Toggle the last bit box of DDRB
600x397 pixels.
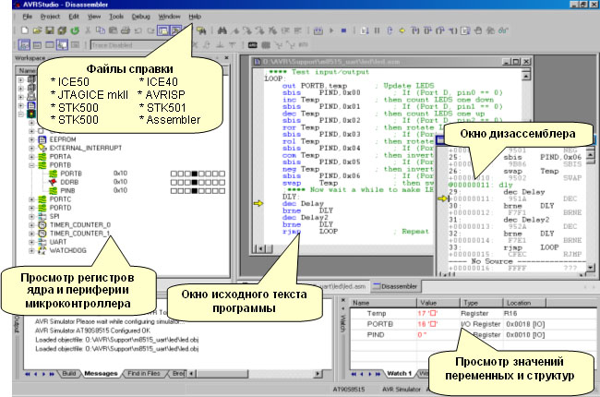[x=221, y=183]
